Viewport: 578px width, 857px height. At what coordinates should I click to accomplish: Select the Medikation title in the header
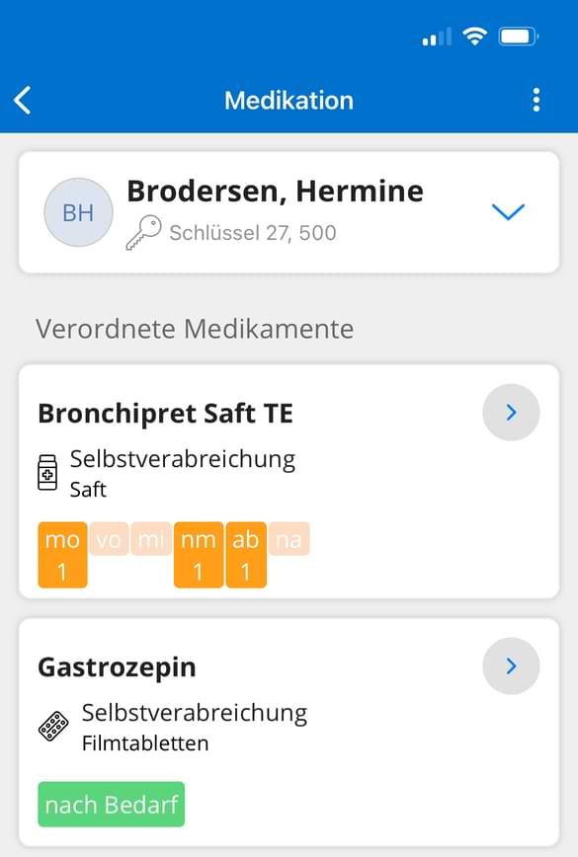(289, 100)
